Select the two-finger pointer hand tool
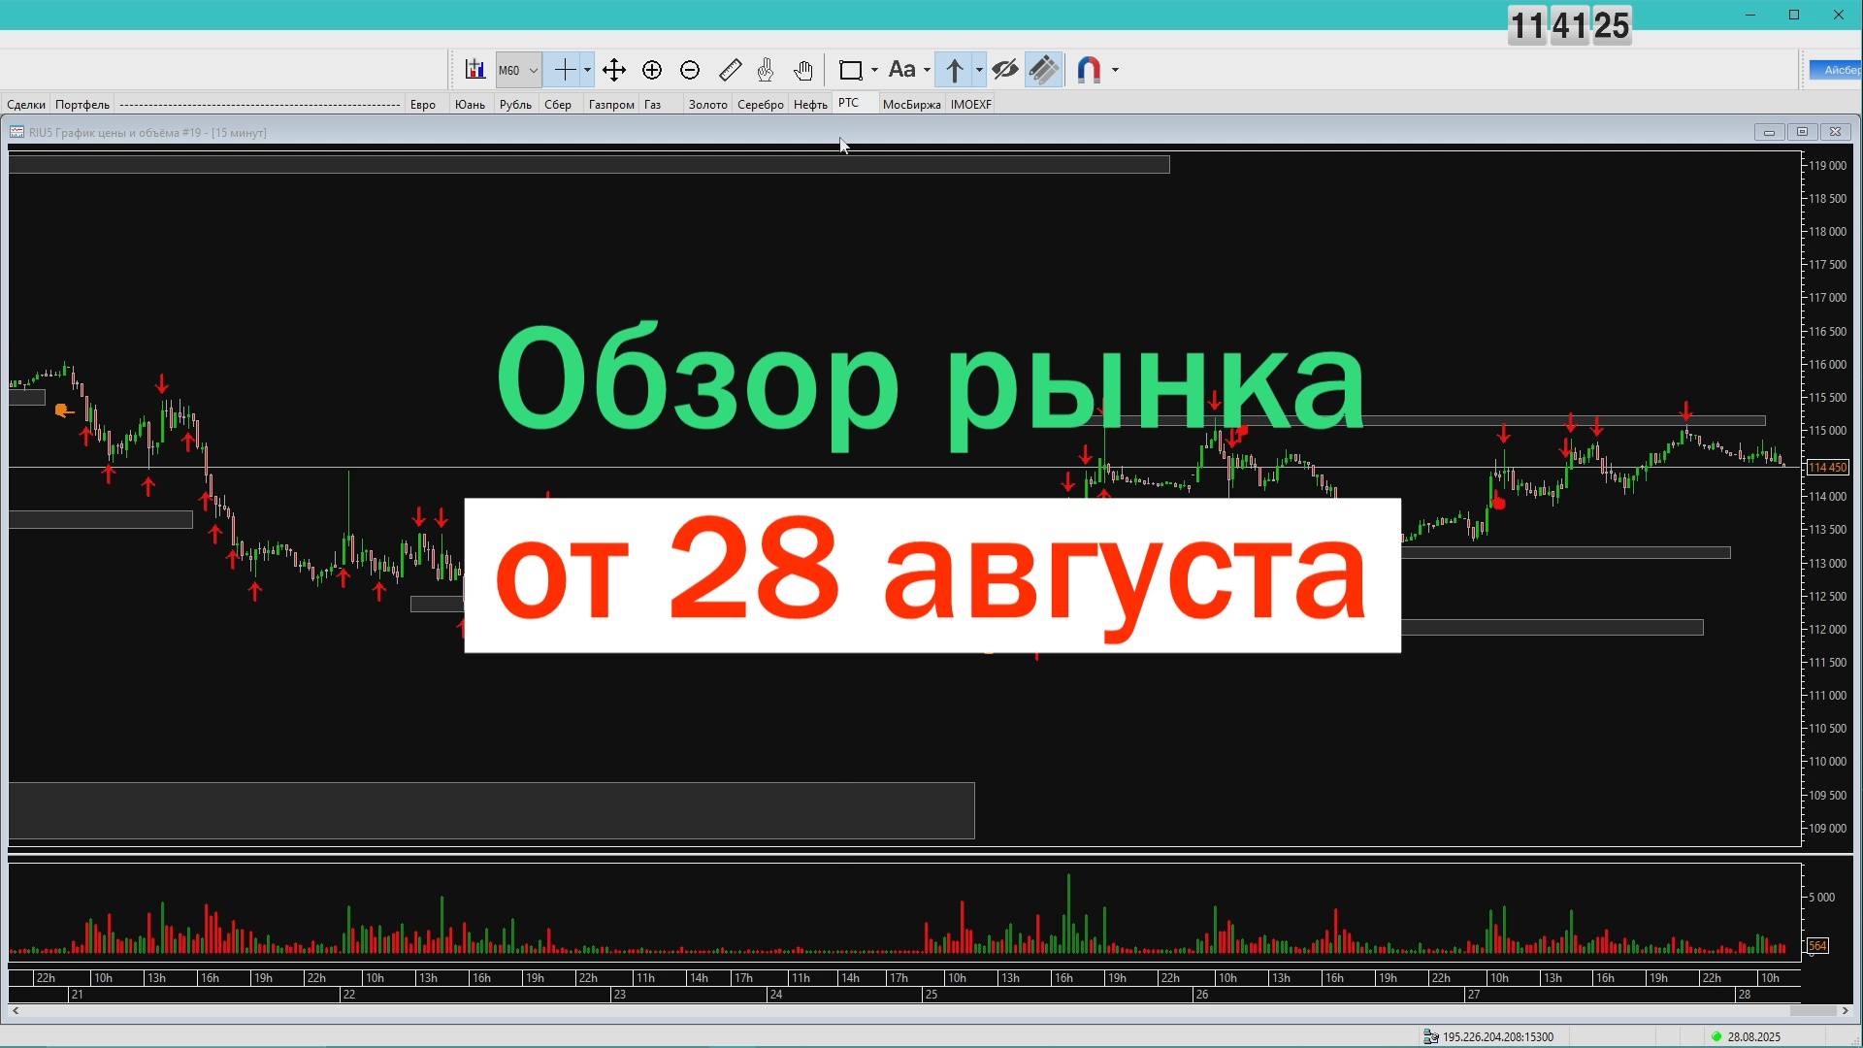Screen dimensions: 1863x1048 tap(766, 70)
